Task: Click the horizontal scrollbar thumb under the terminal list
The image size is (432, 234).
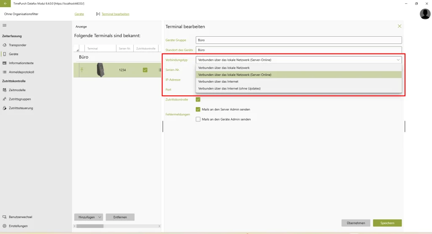Action: [90, 226]
